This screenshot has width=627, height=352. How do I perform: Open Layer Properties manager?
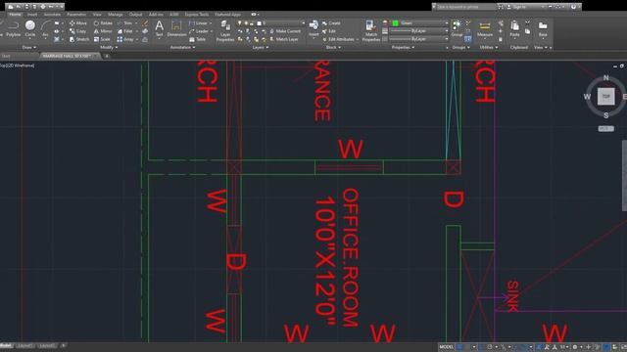click(x=225, y=31)
